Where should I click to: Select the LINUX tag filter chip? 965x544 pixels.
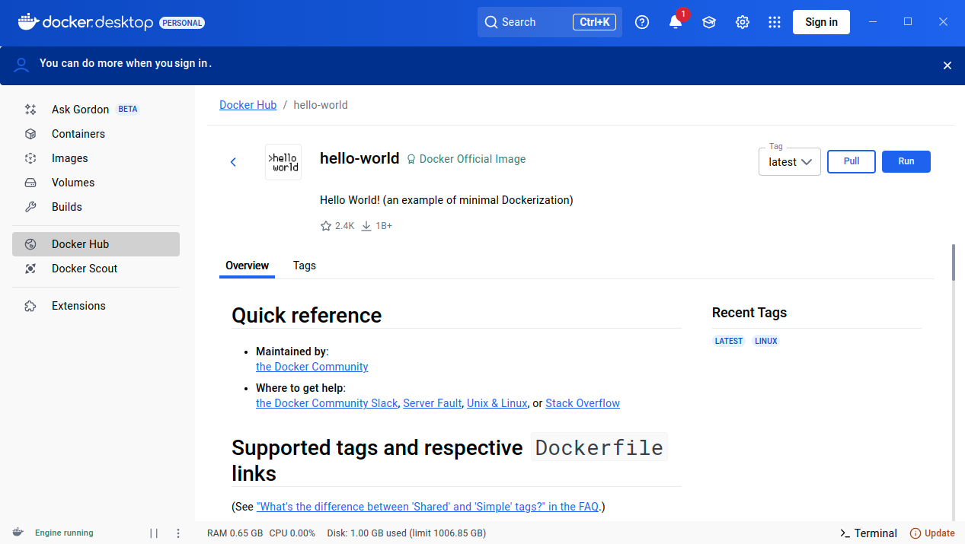point(765,341)
